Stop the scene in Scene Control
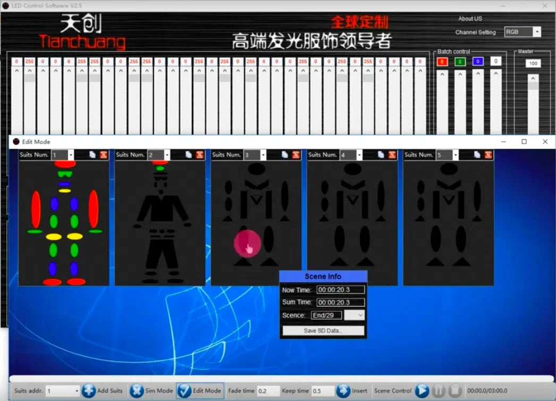 coord(454,391)
